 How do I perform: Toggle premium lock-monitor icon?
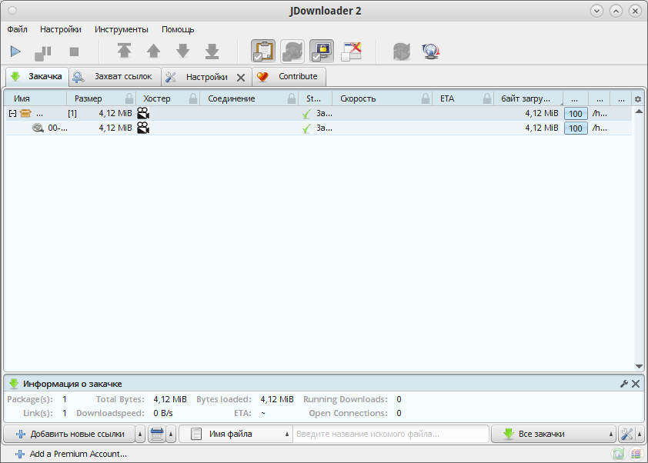coord(322,52)
